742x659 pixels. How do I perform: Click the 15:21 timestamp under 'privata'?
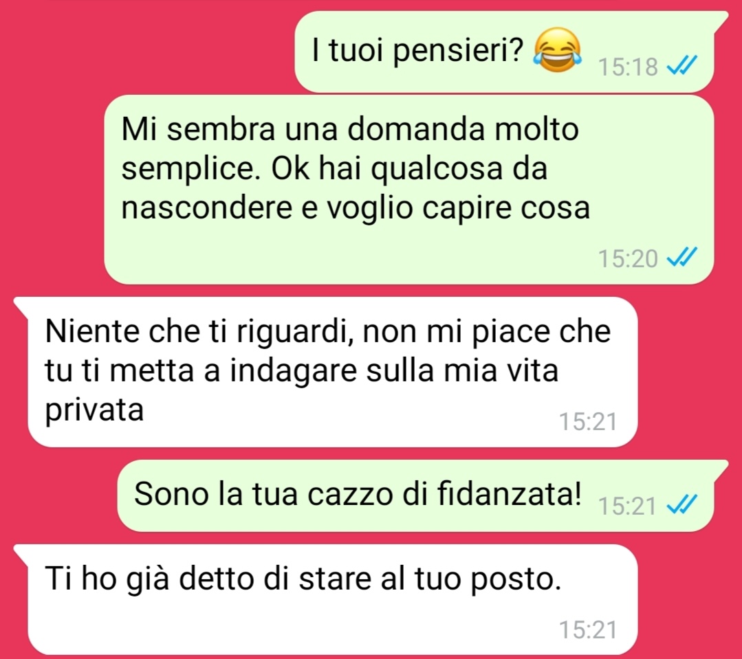588,421
